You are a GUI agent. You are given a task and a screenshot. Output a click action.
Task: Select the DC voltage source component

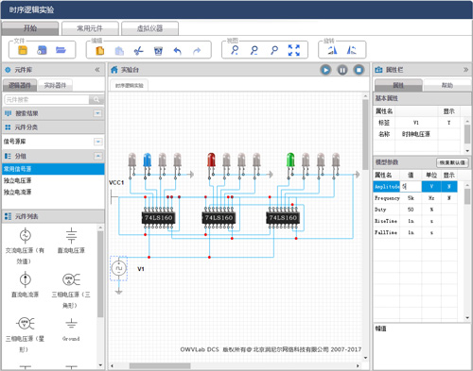71,241
